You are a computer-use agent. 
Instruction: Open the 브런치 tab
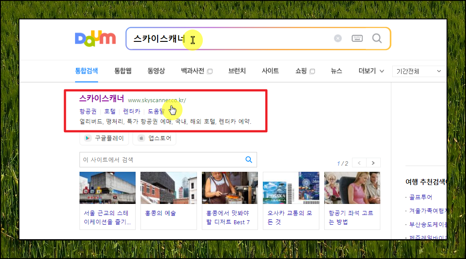pyautogui.click(x=237, y=71)
